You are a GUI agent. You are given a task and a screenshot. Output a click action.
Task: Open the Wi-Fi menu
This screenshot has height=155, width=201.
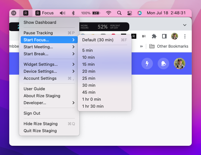[x=109, y=13]
